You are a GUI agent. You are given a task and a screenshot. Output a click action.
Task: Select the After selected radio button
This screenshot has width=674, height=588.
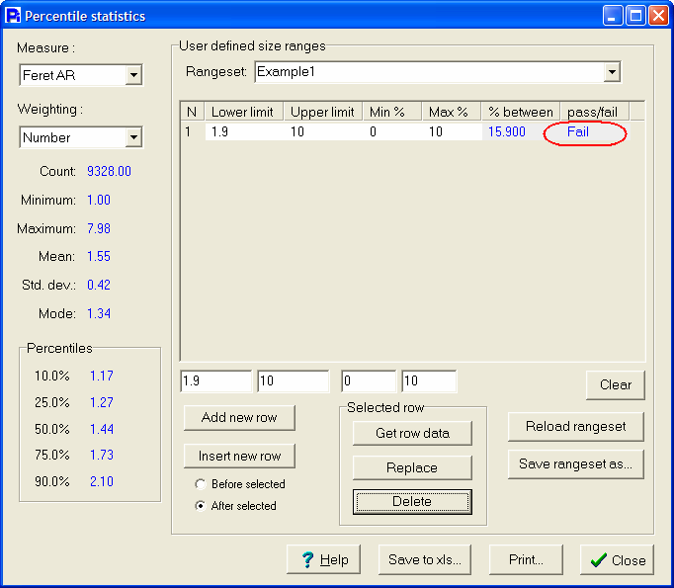[x=202, y=506]
